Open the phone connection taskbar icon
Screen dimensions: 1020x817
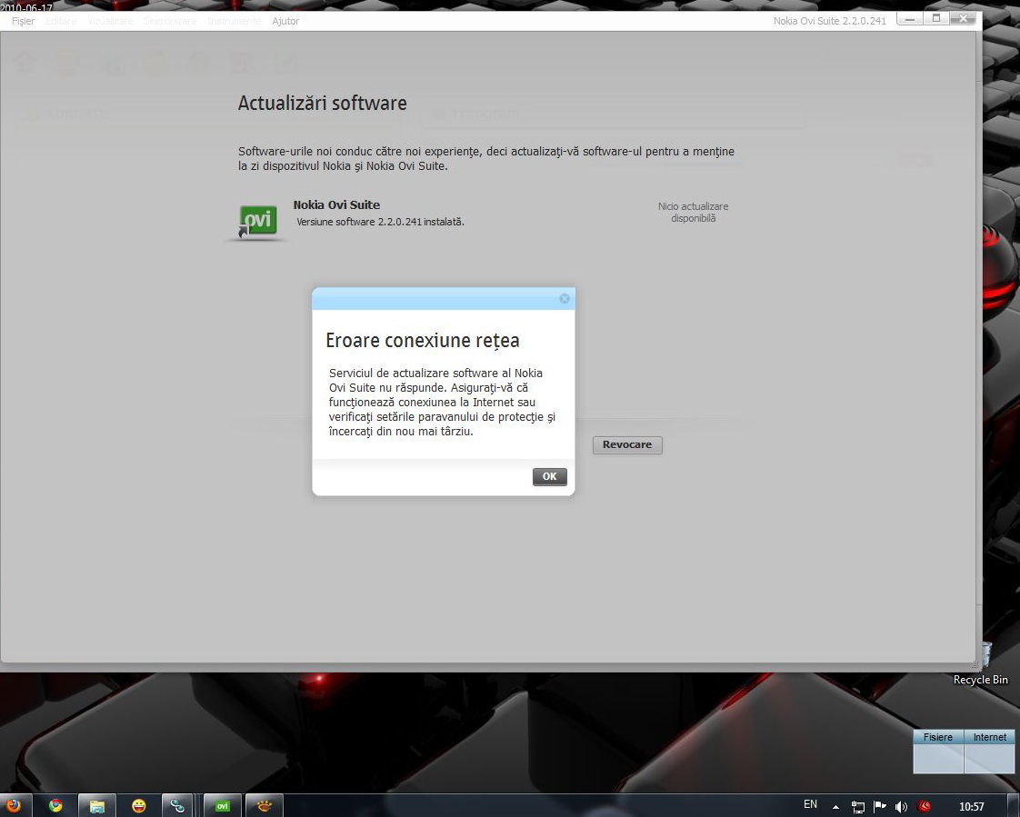(x=177, y=805)
